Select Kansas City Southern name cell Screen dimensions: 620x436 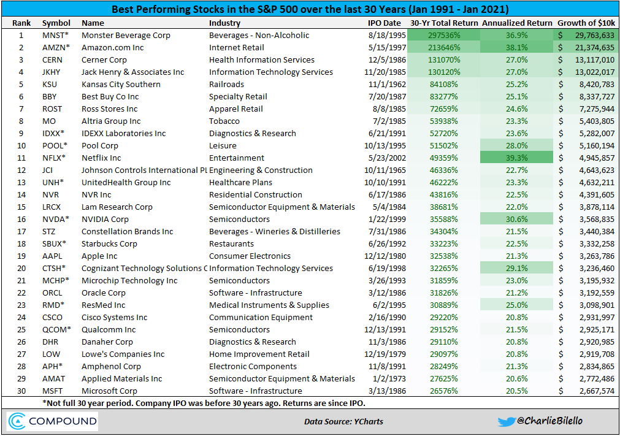point(121,84)
